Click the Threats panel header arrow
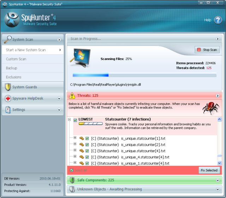The width and height of the screenshot is (226, 198). pyautogui.click(x=218, y=96)
